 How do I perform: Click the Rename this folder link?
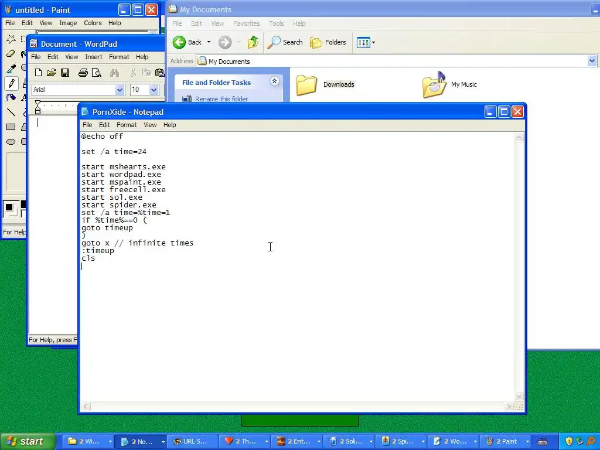click(221, 98)
